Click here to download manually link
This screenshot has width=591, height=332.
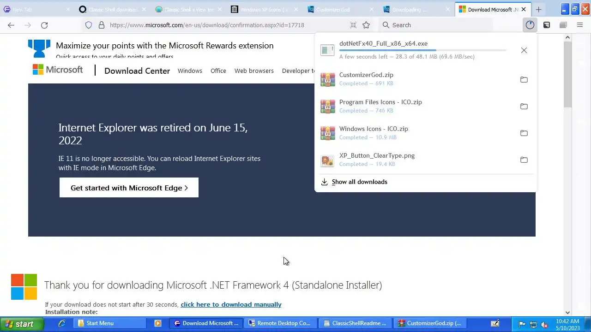(x=231, y=304)
